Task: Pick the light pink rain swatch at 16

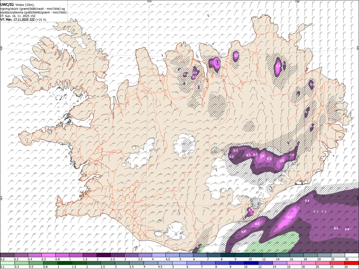Action: coord(294,263)
